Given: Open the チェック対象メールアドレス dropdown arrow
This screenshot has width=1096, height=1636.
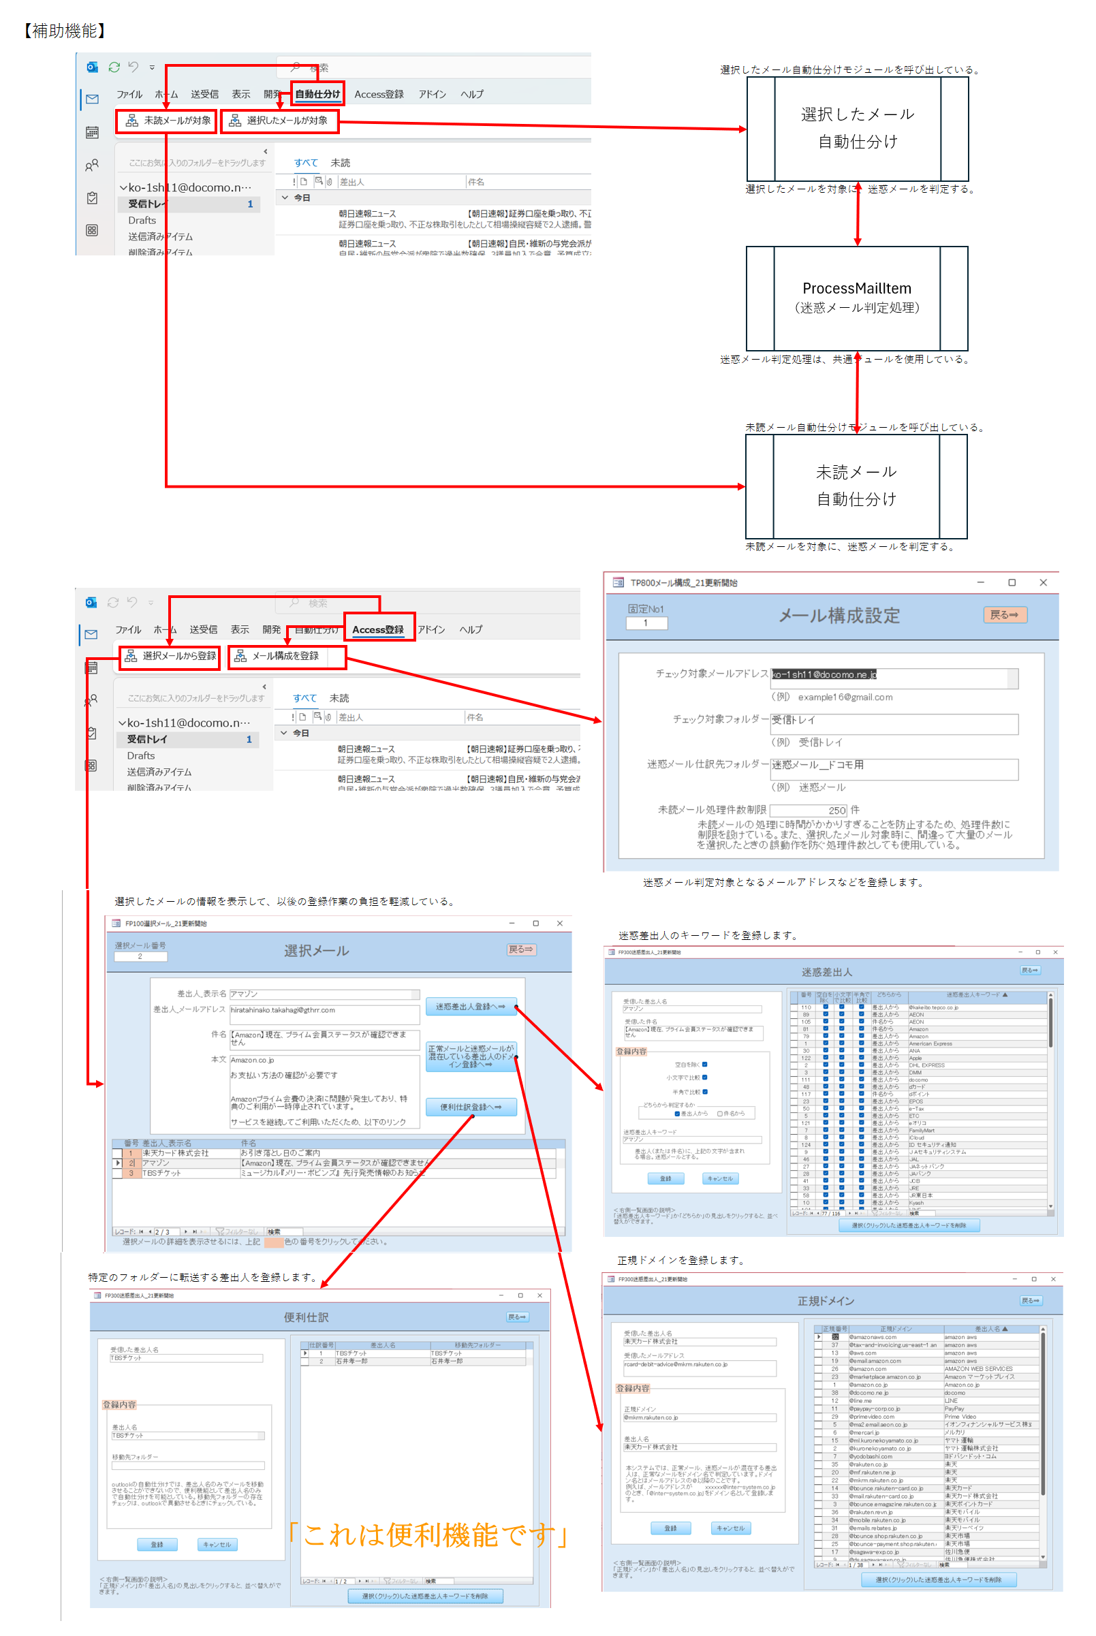Looking at the screenshot, I should (1012, 676).
